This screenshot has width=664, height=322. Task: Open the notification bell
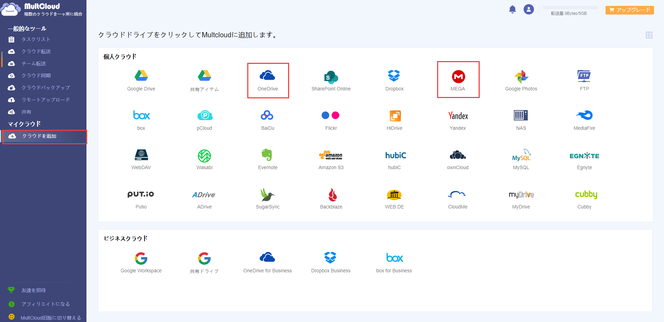pyautogui.click(x=513, y=9)
